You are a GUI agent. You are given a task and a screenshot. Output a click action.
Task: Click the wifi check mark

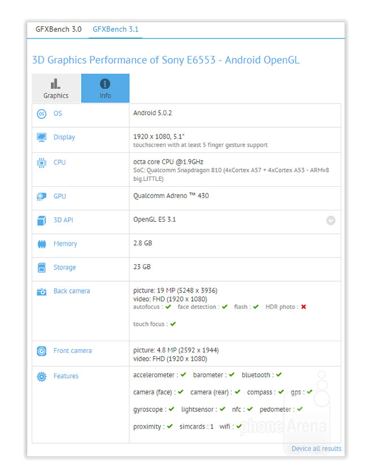click(x=239, y=426)
